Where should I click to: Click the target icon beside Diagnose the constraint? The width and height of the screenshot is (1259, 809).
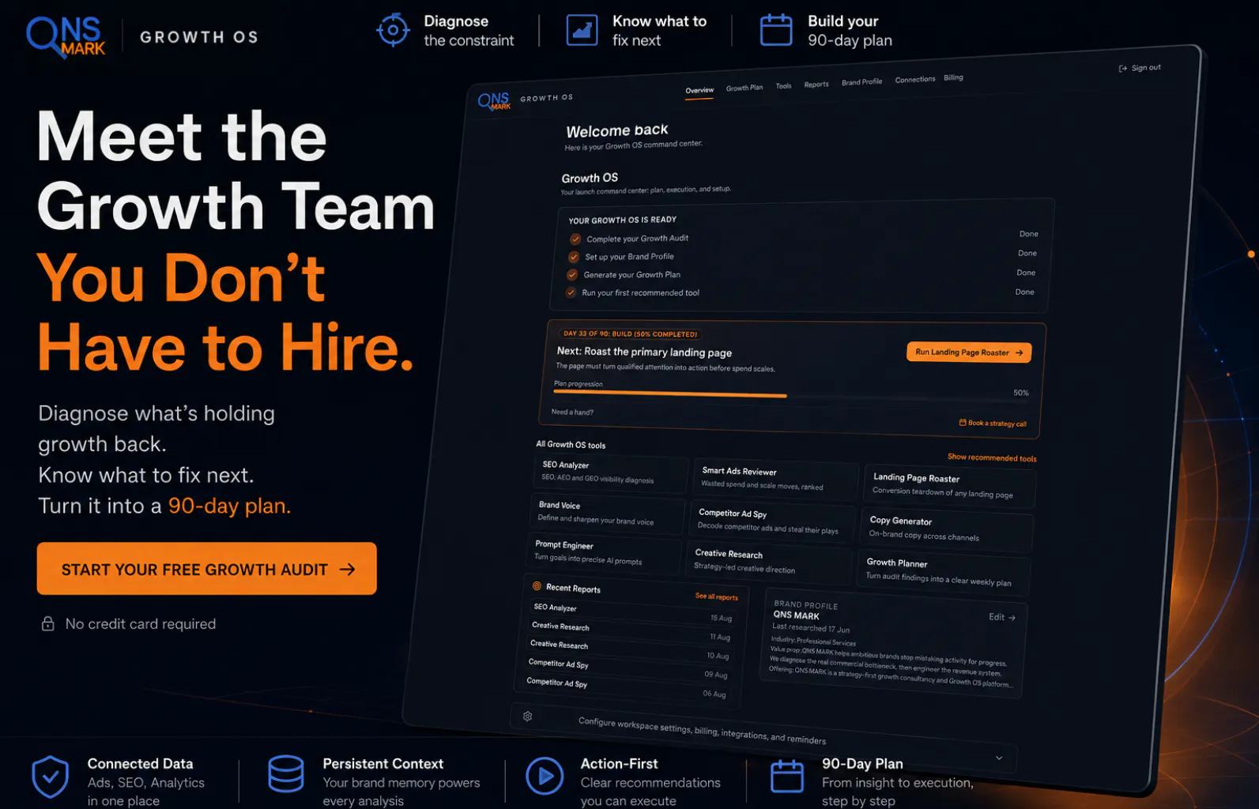coord(393,30)
